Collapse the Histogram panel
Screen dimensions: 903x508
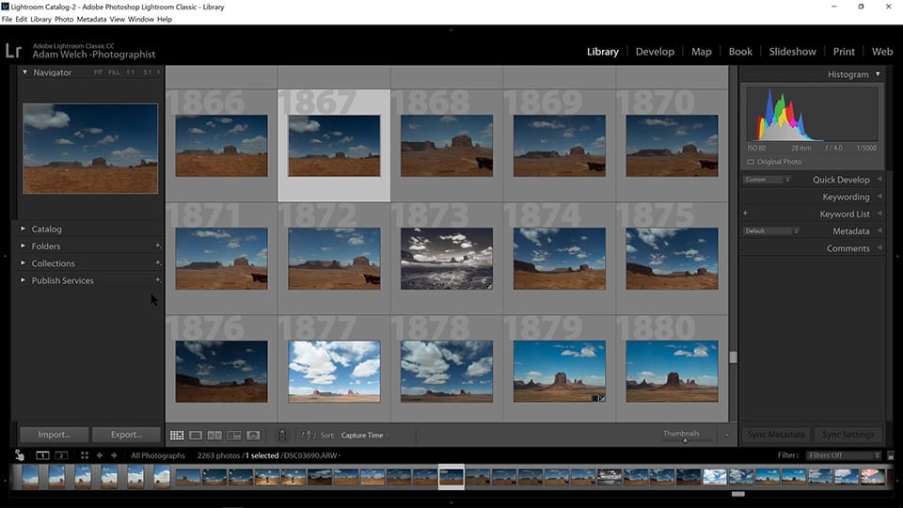(878, 73)
